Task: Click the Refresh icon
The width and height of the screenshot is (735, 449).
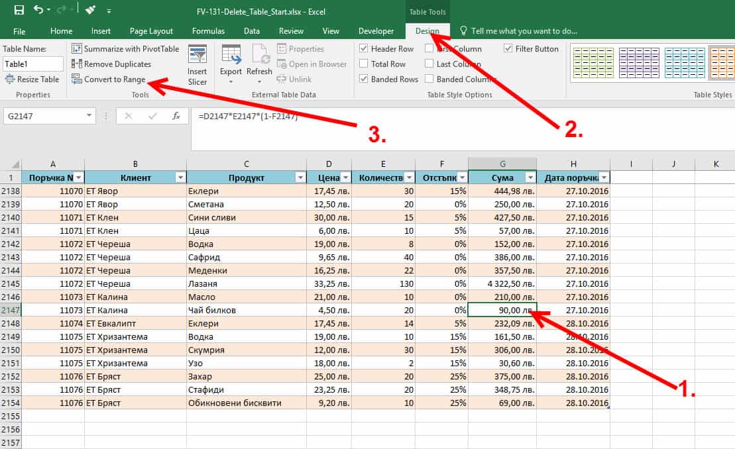Action: (x=260, y=54)
